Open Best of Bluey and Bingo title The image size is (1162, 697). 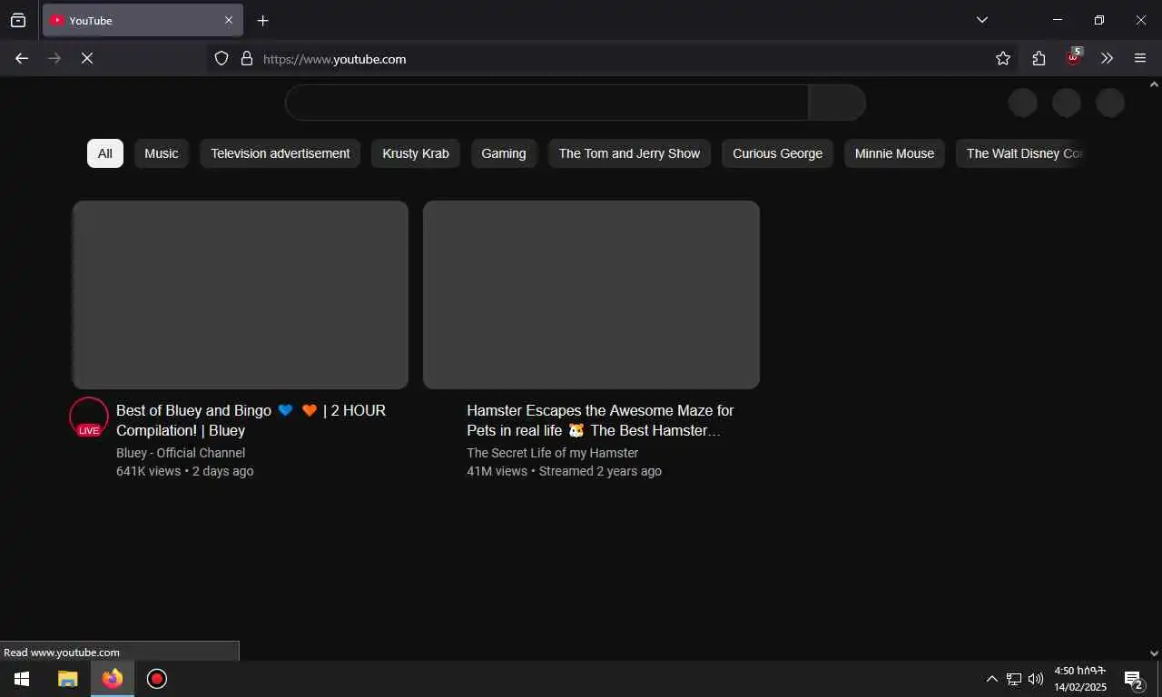tap(251, 420)
